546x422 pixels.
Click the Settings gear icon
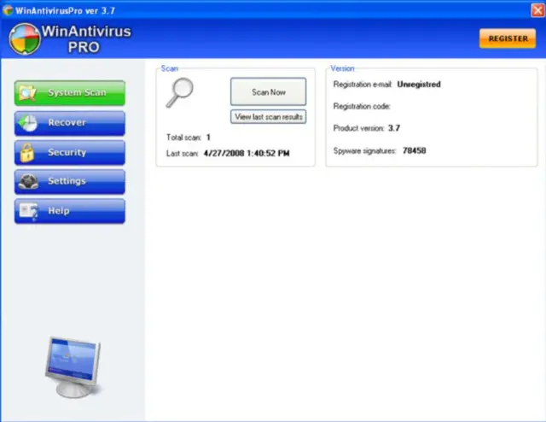point(28,181)
